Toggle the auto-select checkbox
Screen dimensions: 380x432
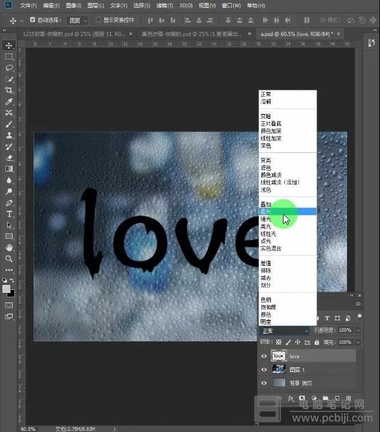pos(32,20)
